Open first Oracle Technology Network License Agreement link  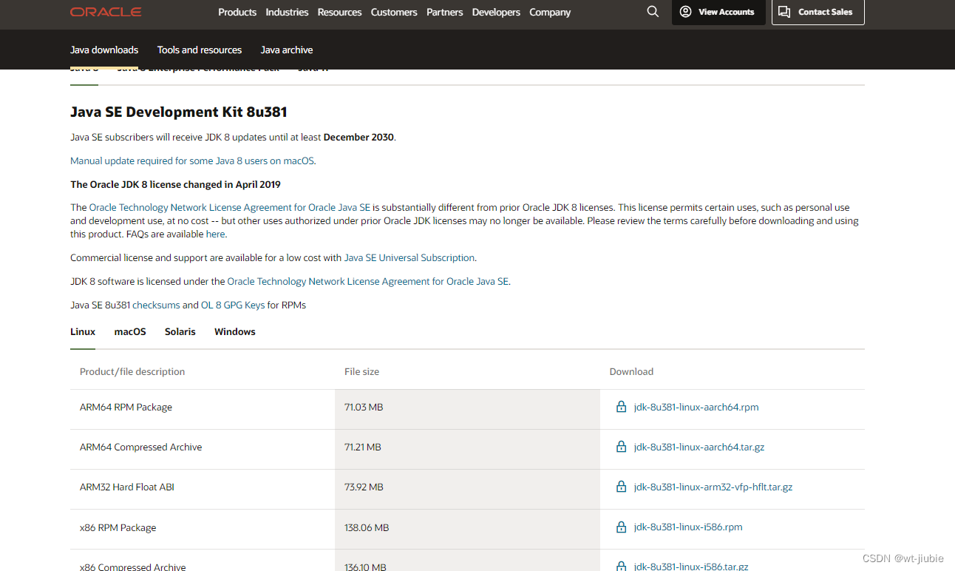230,208
